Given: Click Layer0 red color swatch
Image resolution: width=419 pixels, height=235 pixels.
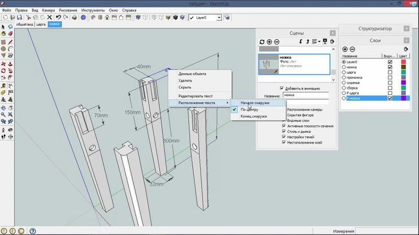Looking at the screenshot, I should [403, 62].
